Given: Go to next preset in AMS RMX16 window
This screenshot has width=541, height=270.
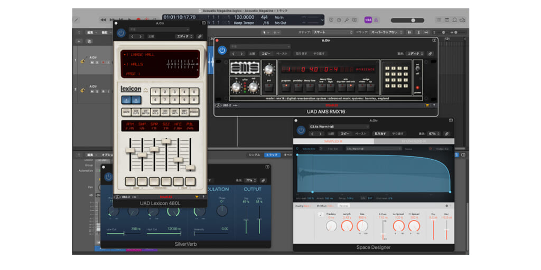Looking at the screenshot, I should (x=241, y=54).
